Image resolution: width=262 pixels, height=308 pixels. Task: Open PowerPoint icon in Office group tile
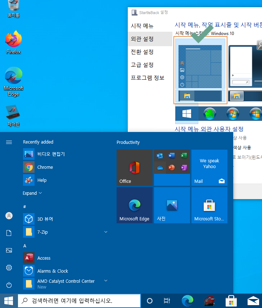coord(172,168)
